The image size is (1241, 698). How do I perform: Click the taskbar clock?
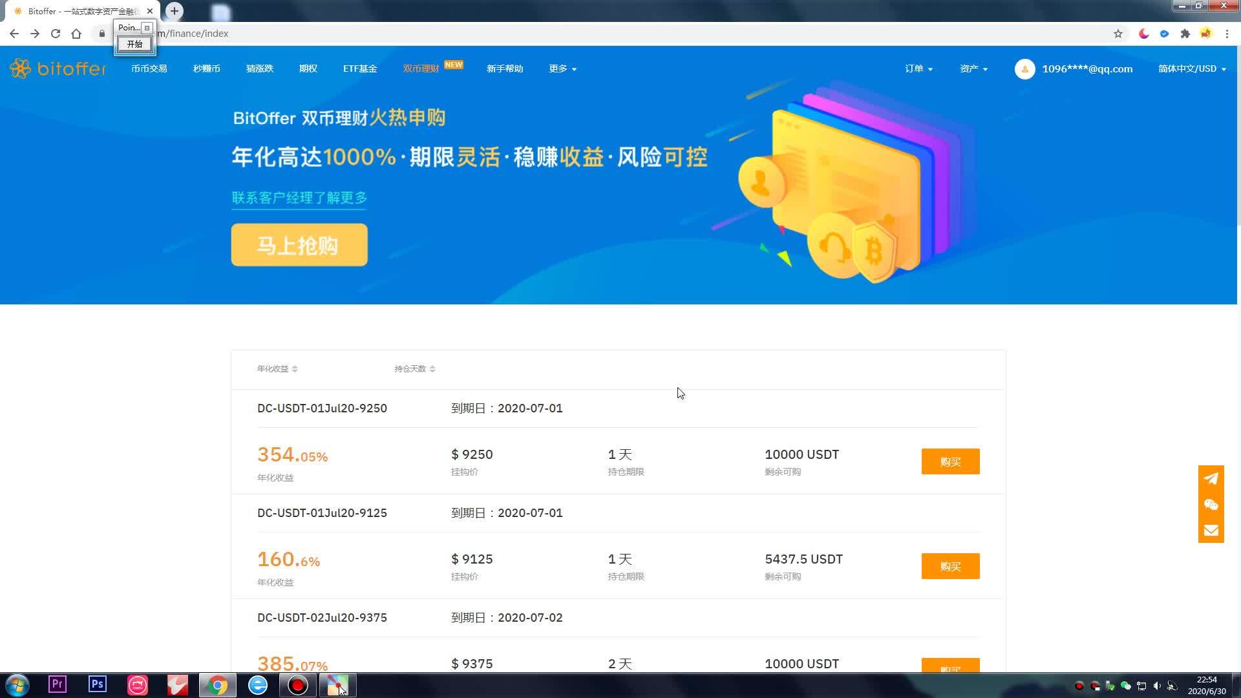click(1207, 686)
